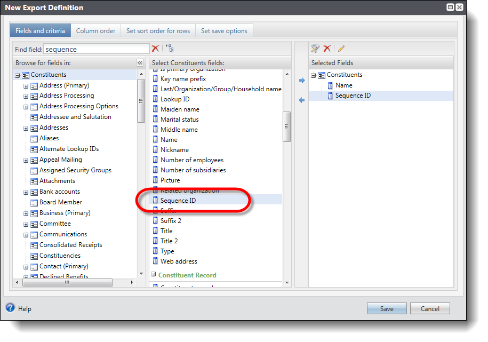488x342 pixels.
Task: Click the pencil edit icon above Selected Fields
Action: coord(341,49)
